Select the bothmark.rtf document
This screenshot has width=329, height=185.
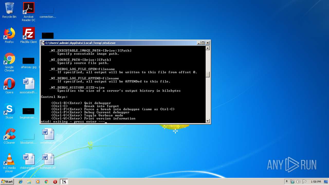click(48, 161)
